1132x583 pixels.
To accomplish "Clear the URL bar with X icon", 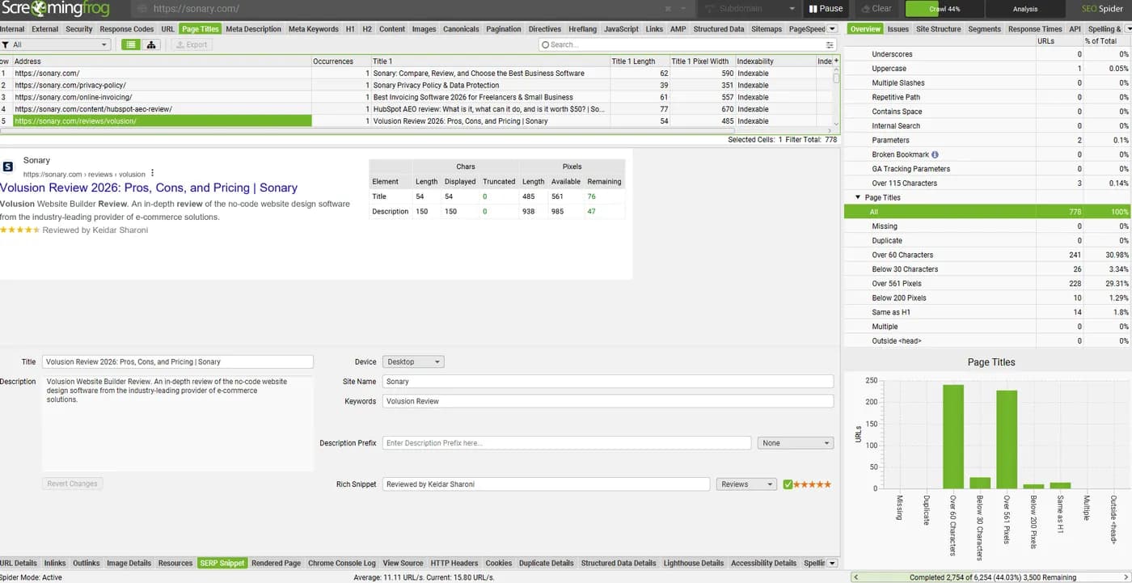I will coord(668,9).
